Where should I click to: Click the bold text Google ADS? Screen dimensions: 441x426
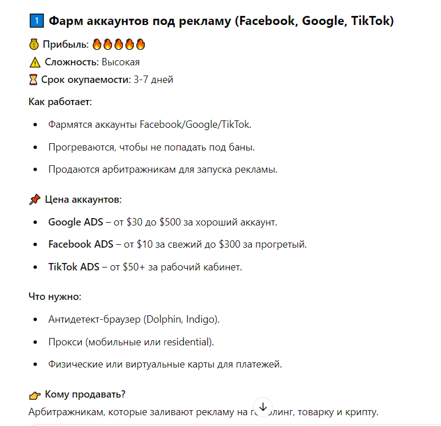pos(75,222)
